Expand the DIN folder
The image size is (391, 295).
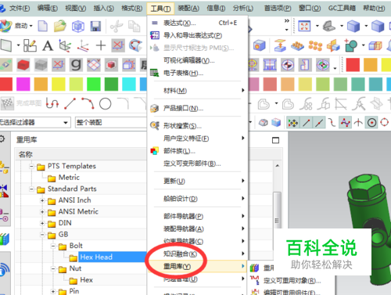point(42,223)
